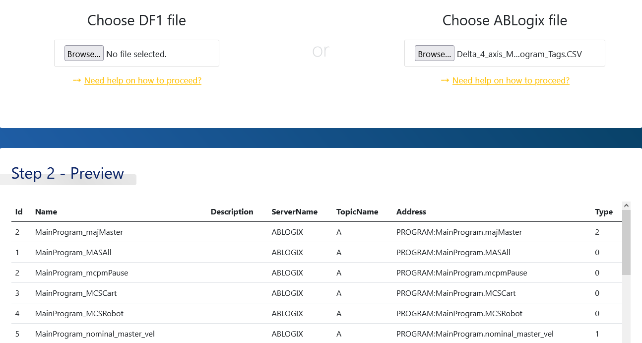Click Browse button under Choose ABLogix file
642x343 pixels.
point(435,54)
